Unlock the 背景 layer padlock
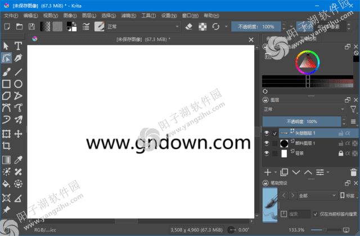 [x=341, y=153]
